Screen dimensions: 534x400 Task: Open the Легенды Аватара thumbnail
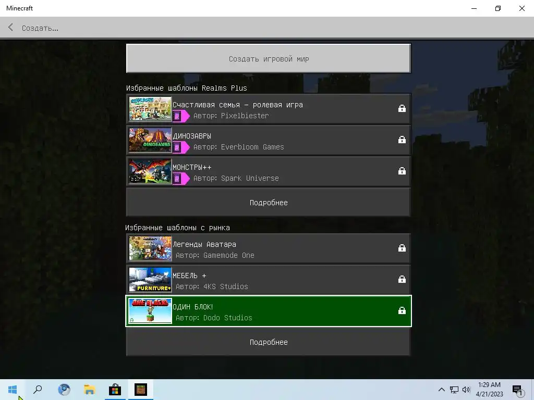[150, 248]
